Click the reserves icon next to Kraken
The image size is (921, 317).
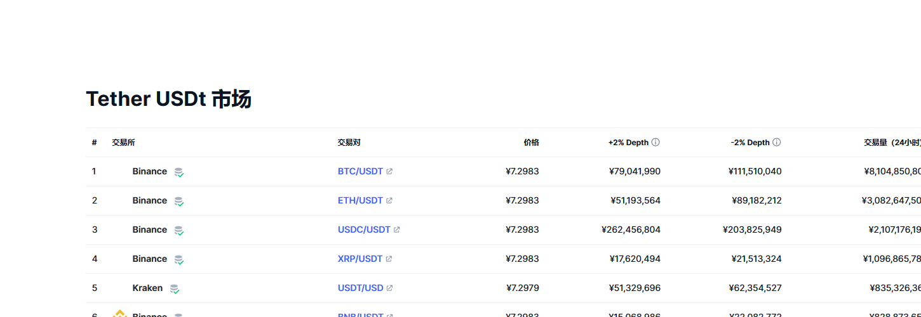[174, 288]
